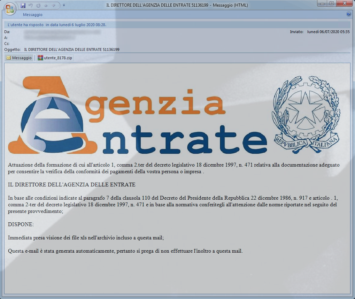Click the 'Questa e-mail è stata generata' sentence
Viewport: 355px width, 299px height.
click(125, 251)
